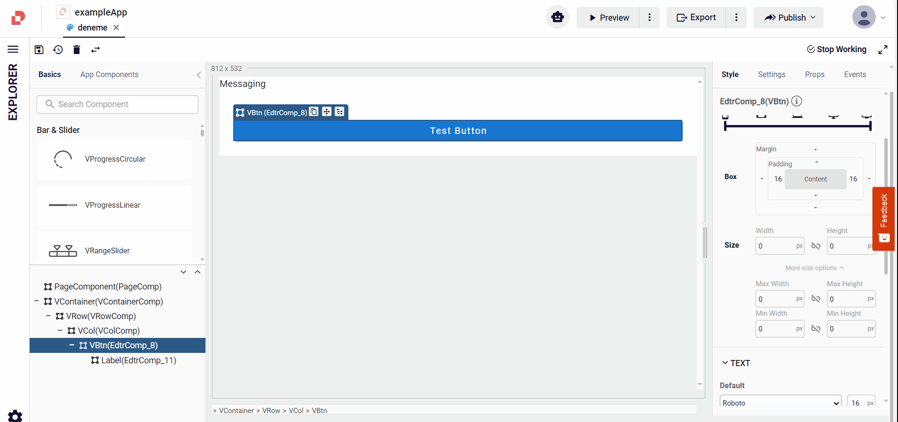Viewport: 898px width, 422px height.
Task: Open the Roboto font family dropdown
Action: coord(780,403)
